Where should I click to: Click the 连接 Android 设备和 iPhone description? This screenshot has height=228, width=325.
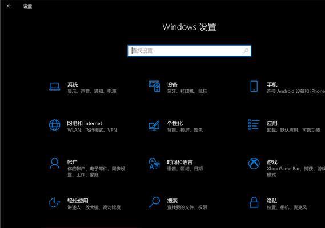coord(296,91)
